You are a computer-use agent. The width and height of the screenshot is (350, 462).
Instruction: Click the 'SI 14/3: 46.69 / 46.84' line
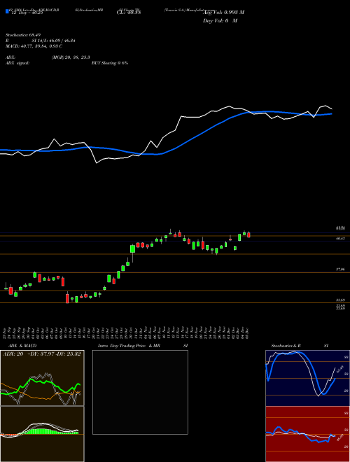pyautogui.click(x=54, y=41)
